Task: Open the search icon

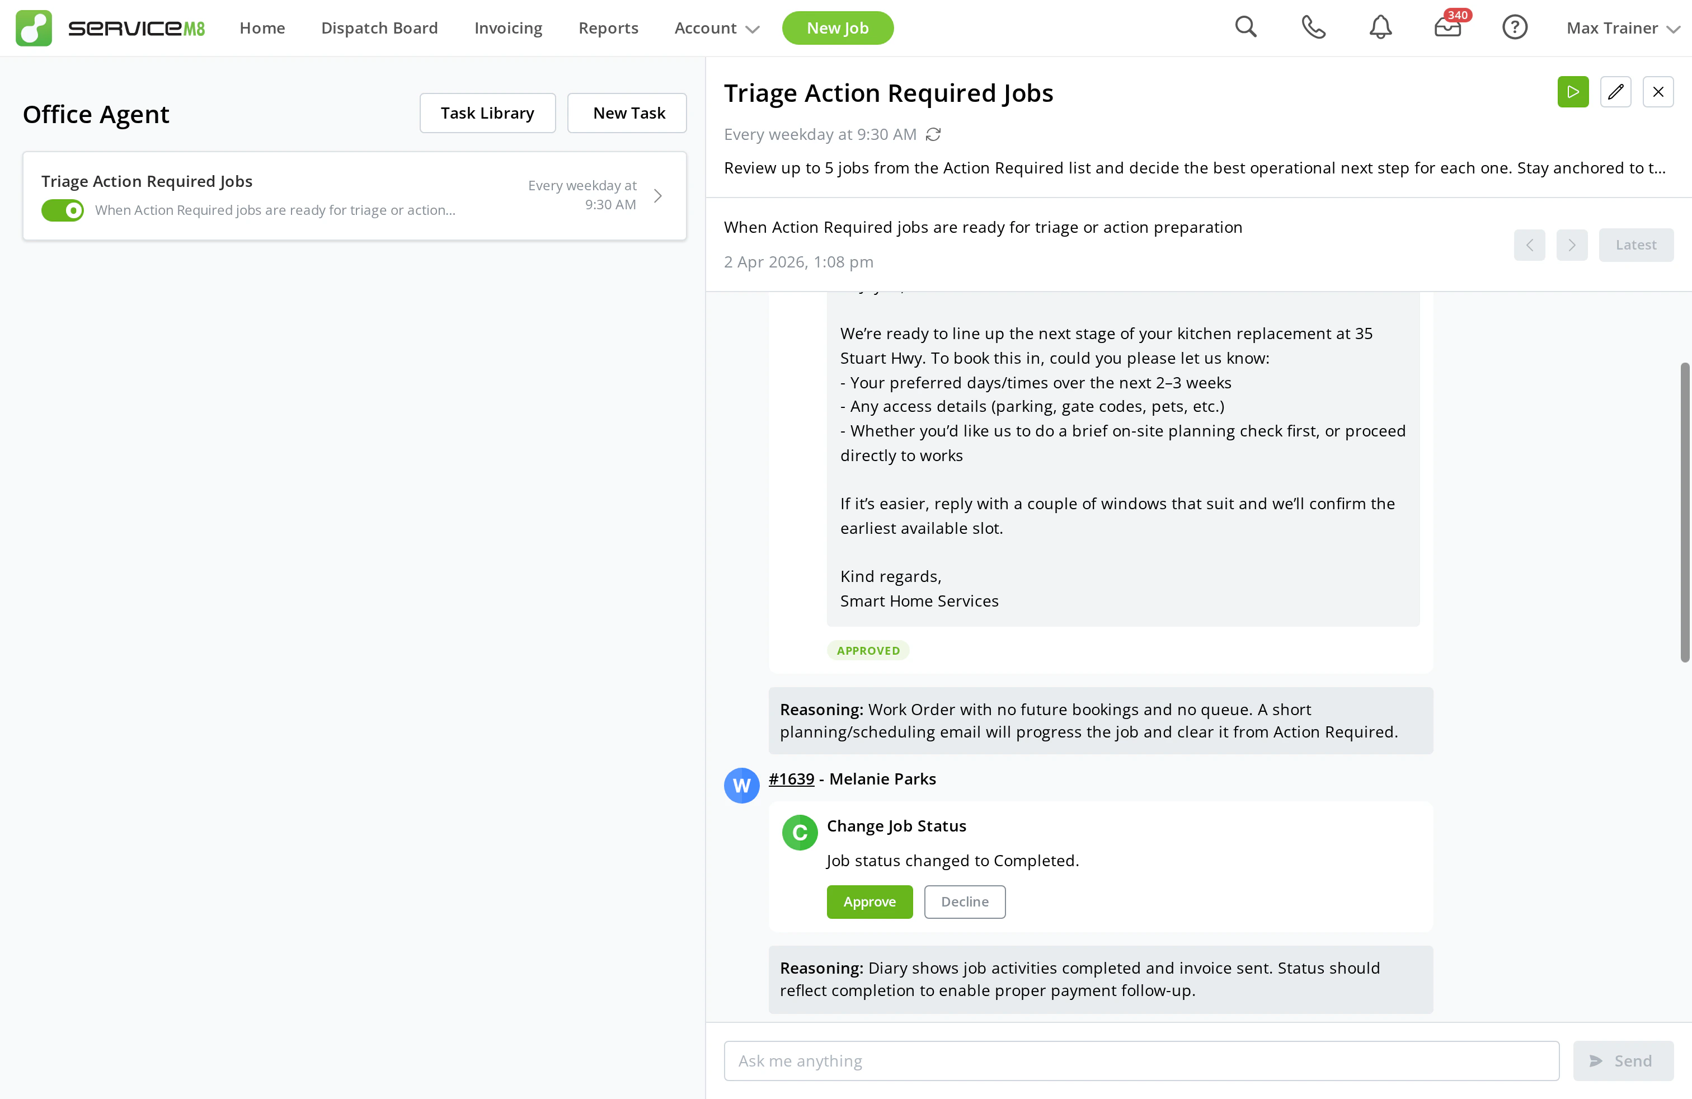Action: (1246, 27)
